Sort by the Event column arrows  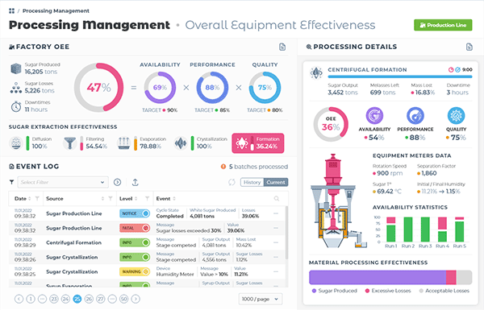[x=174, y=199]
